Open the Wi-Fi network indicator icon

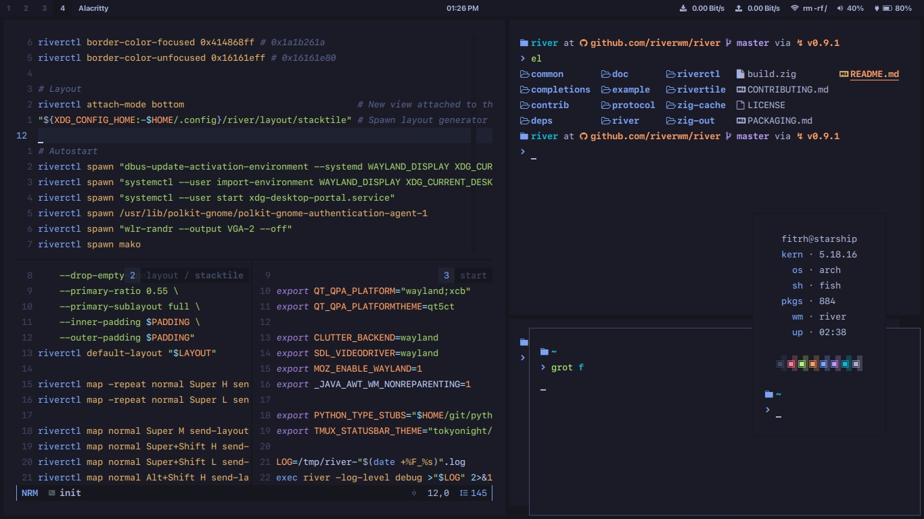pyautogui.click(x=794, y=8)
